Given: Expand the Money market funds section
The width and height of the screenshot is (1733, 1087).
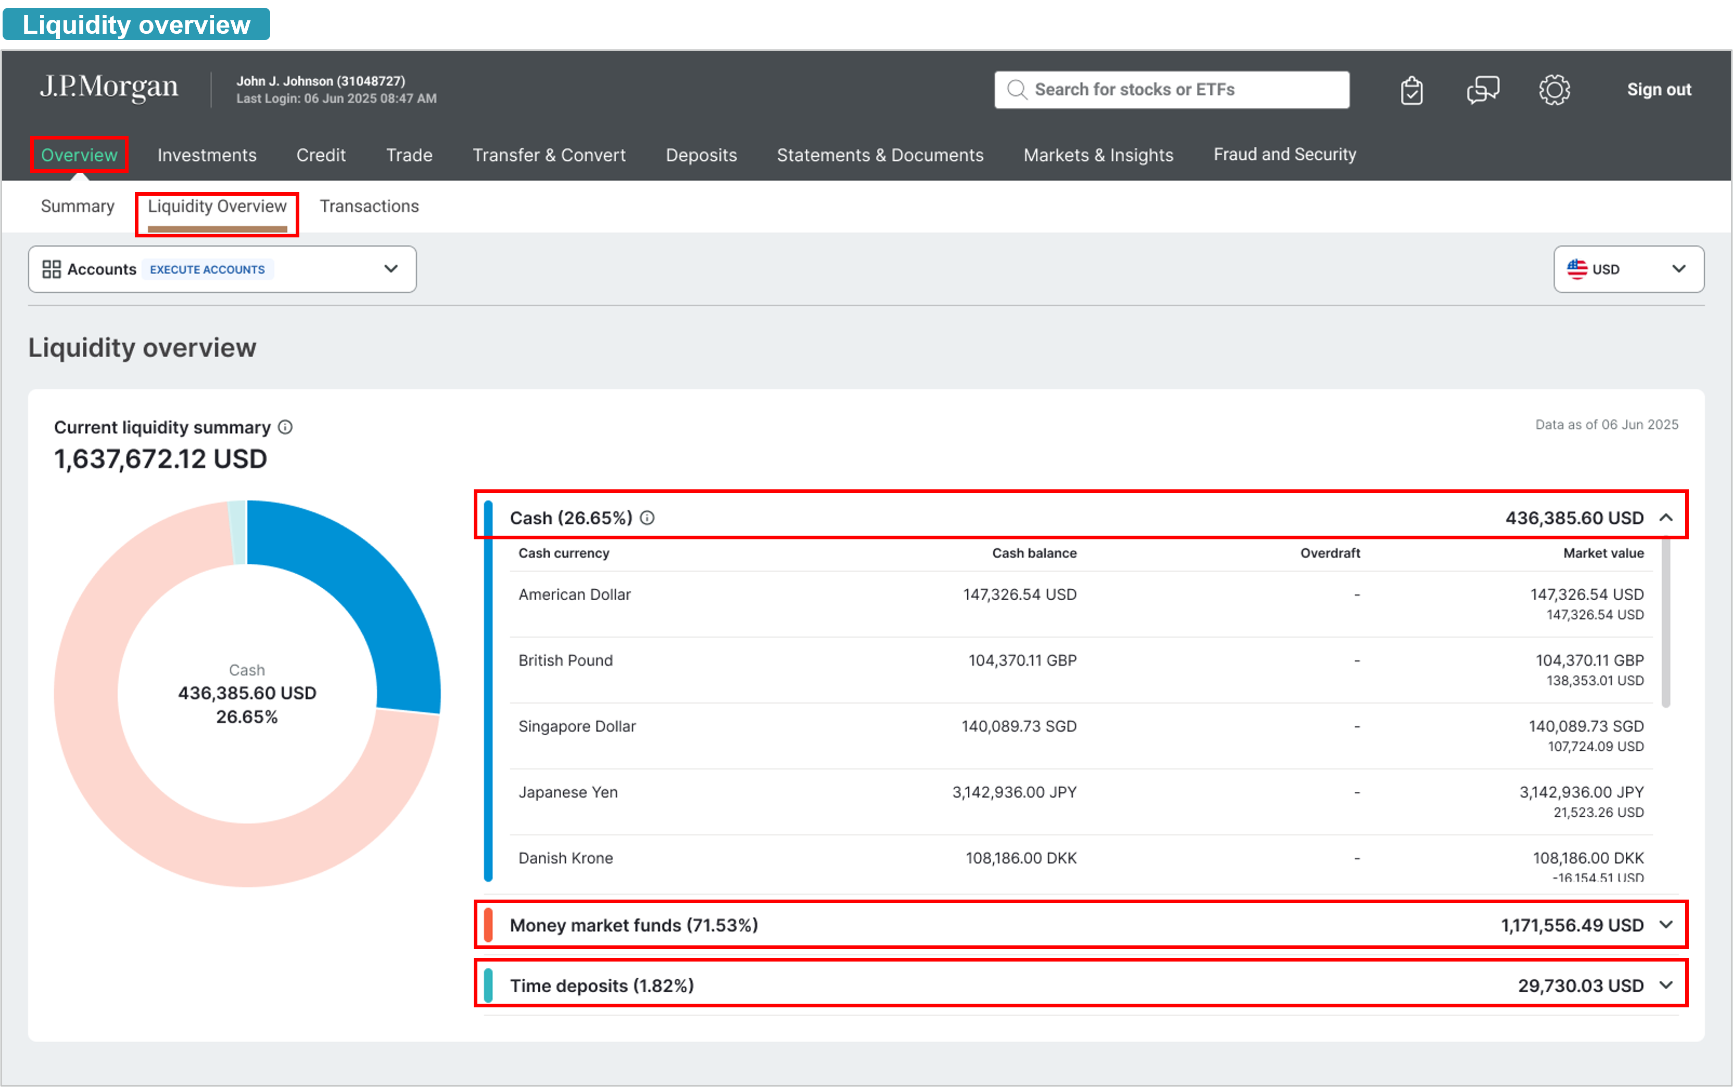Looking at the screenshot, I should pyautogui.click(x=1666, y=925).
